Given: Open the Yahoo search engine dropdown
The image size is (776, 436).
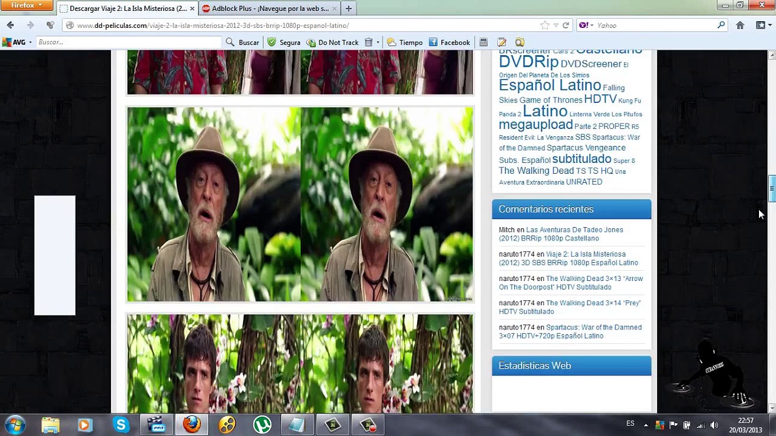Looking at the screenshot, I should [586, 25].
